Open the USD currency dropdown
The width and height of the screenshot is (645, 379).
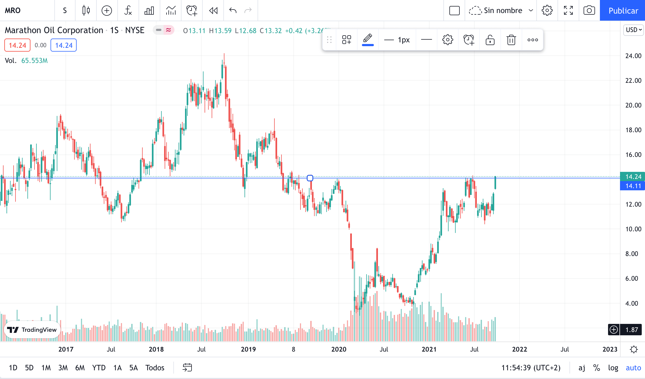[634, 30]
